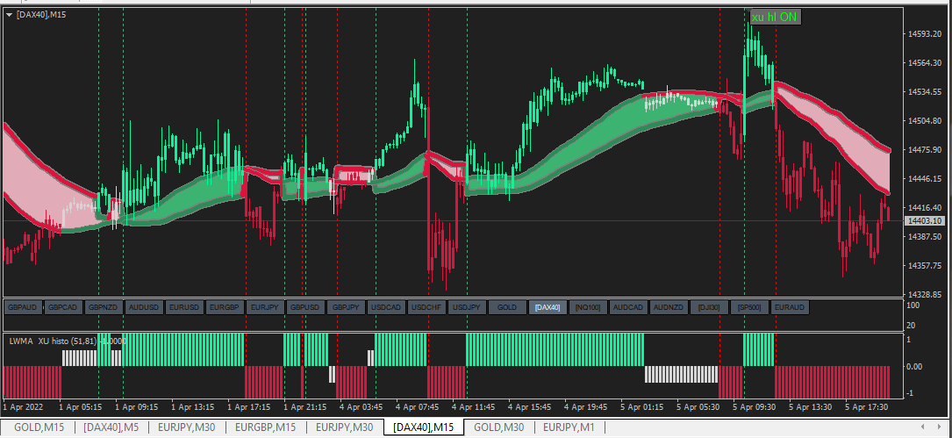This screenshot has height=438, width=952.
Task: Click the 14475.90 price axis value
Action: tap(925, 149)
